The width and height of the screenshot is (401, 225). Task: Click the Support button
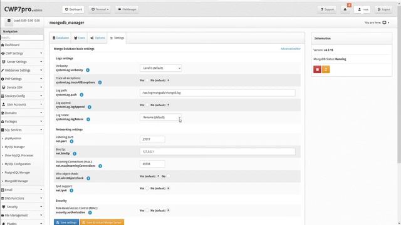(327, 9)
